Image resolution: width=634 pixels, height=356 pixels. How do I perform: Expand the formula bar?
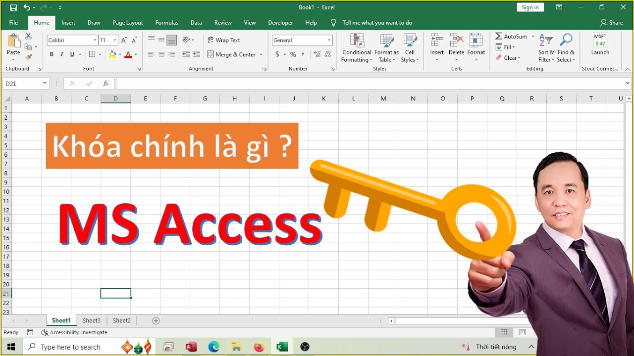628,84
